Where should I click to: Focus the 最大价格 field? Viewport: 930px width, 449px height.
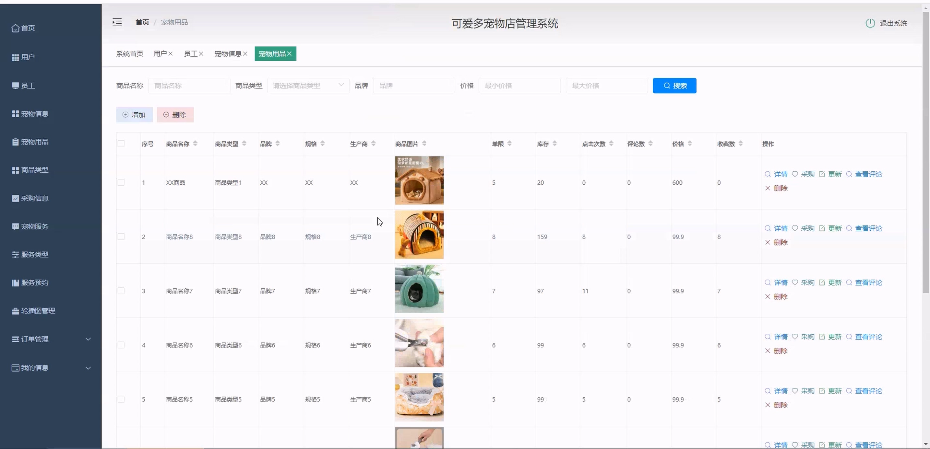coord(607,86)
